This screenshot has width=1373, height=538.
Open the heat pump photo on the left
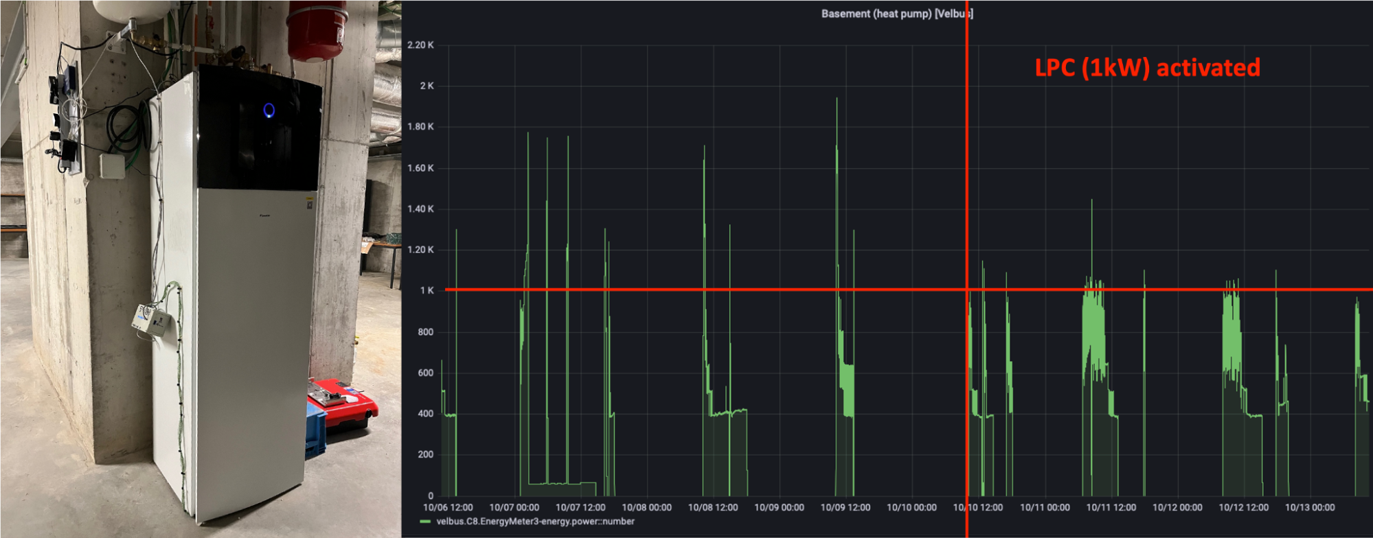(199, 274)
